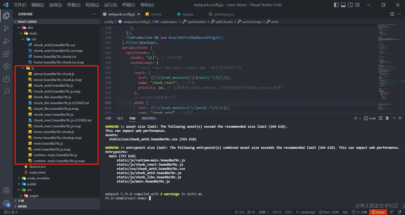The image size is (405, 215).
Task: Switch to the 问题 problems tab
Action: tap(108, 118)
